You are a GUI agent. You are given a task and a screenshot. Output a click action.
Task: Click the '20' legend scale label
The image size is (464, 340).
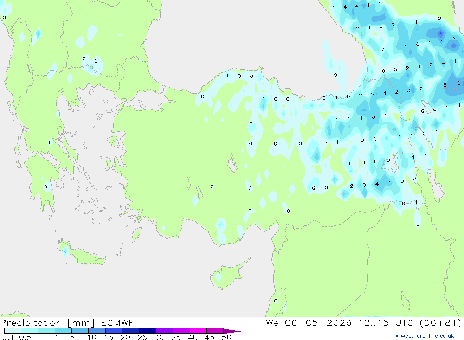[x=125, y=337]
